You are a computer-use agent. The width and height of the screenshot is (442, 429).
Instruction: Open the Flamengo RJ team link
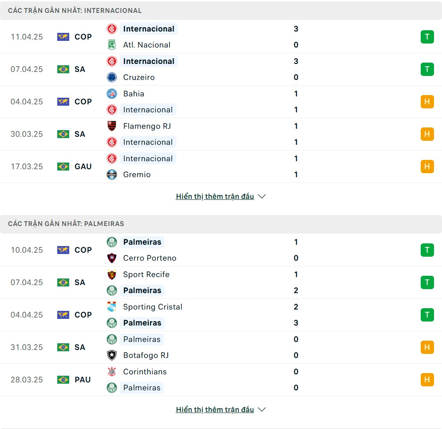tap(147, 126)
